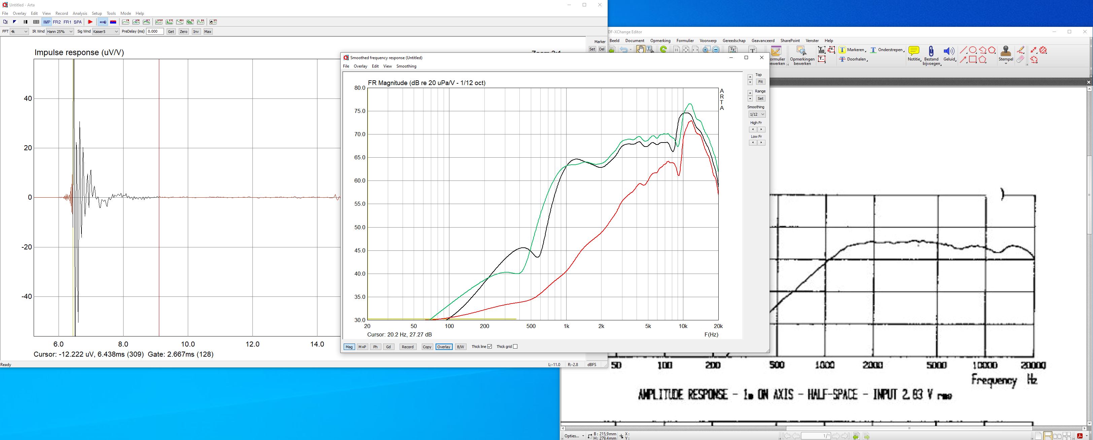Click the New file icon in Arta toolbar

(5, 22)
